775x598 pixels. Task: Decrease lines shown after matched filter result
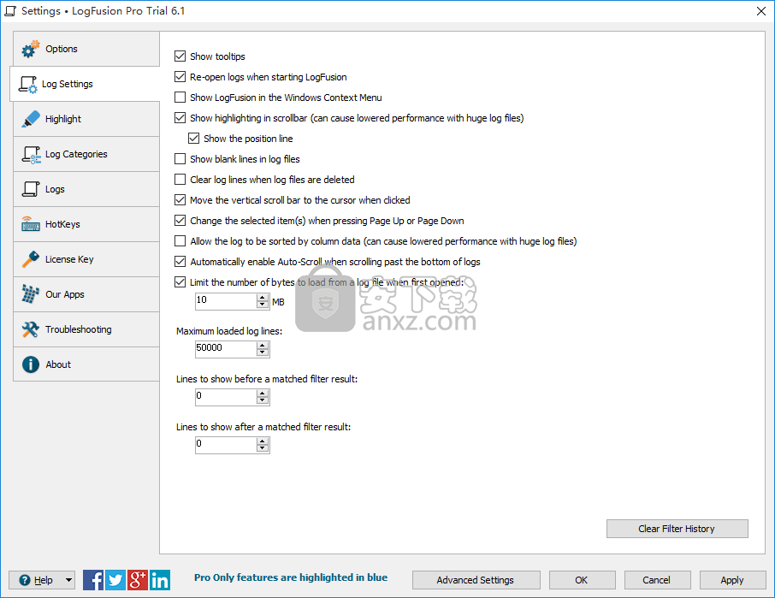[263, 449]
